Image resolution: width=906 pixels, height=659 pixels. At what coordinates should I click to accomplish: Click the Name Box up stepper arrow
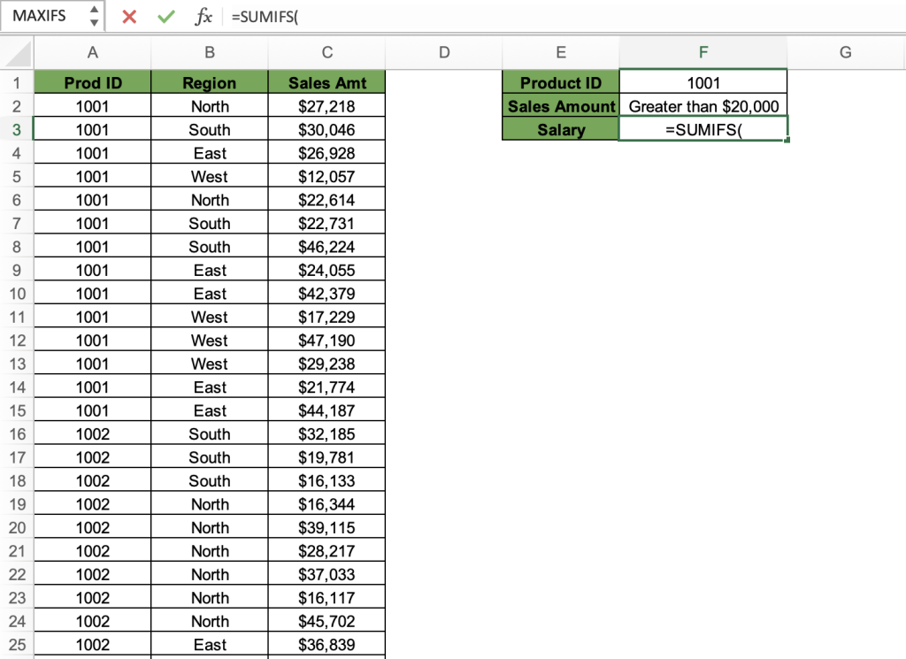point(92,11)
